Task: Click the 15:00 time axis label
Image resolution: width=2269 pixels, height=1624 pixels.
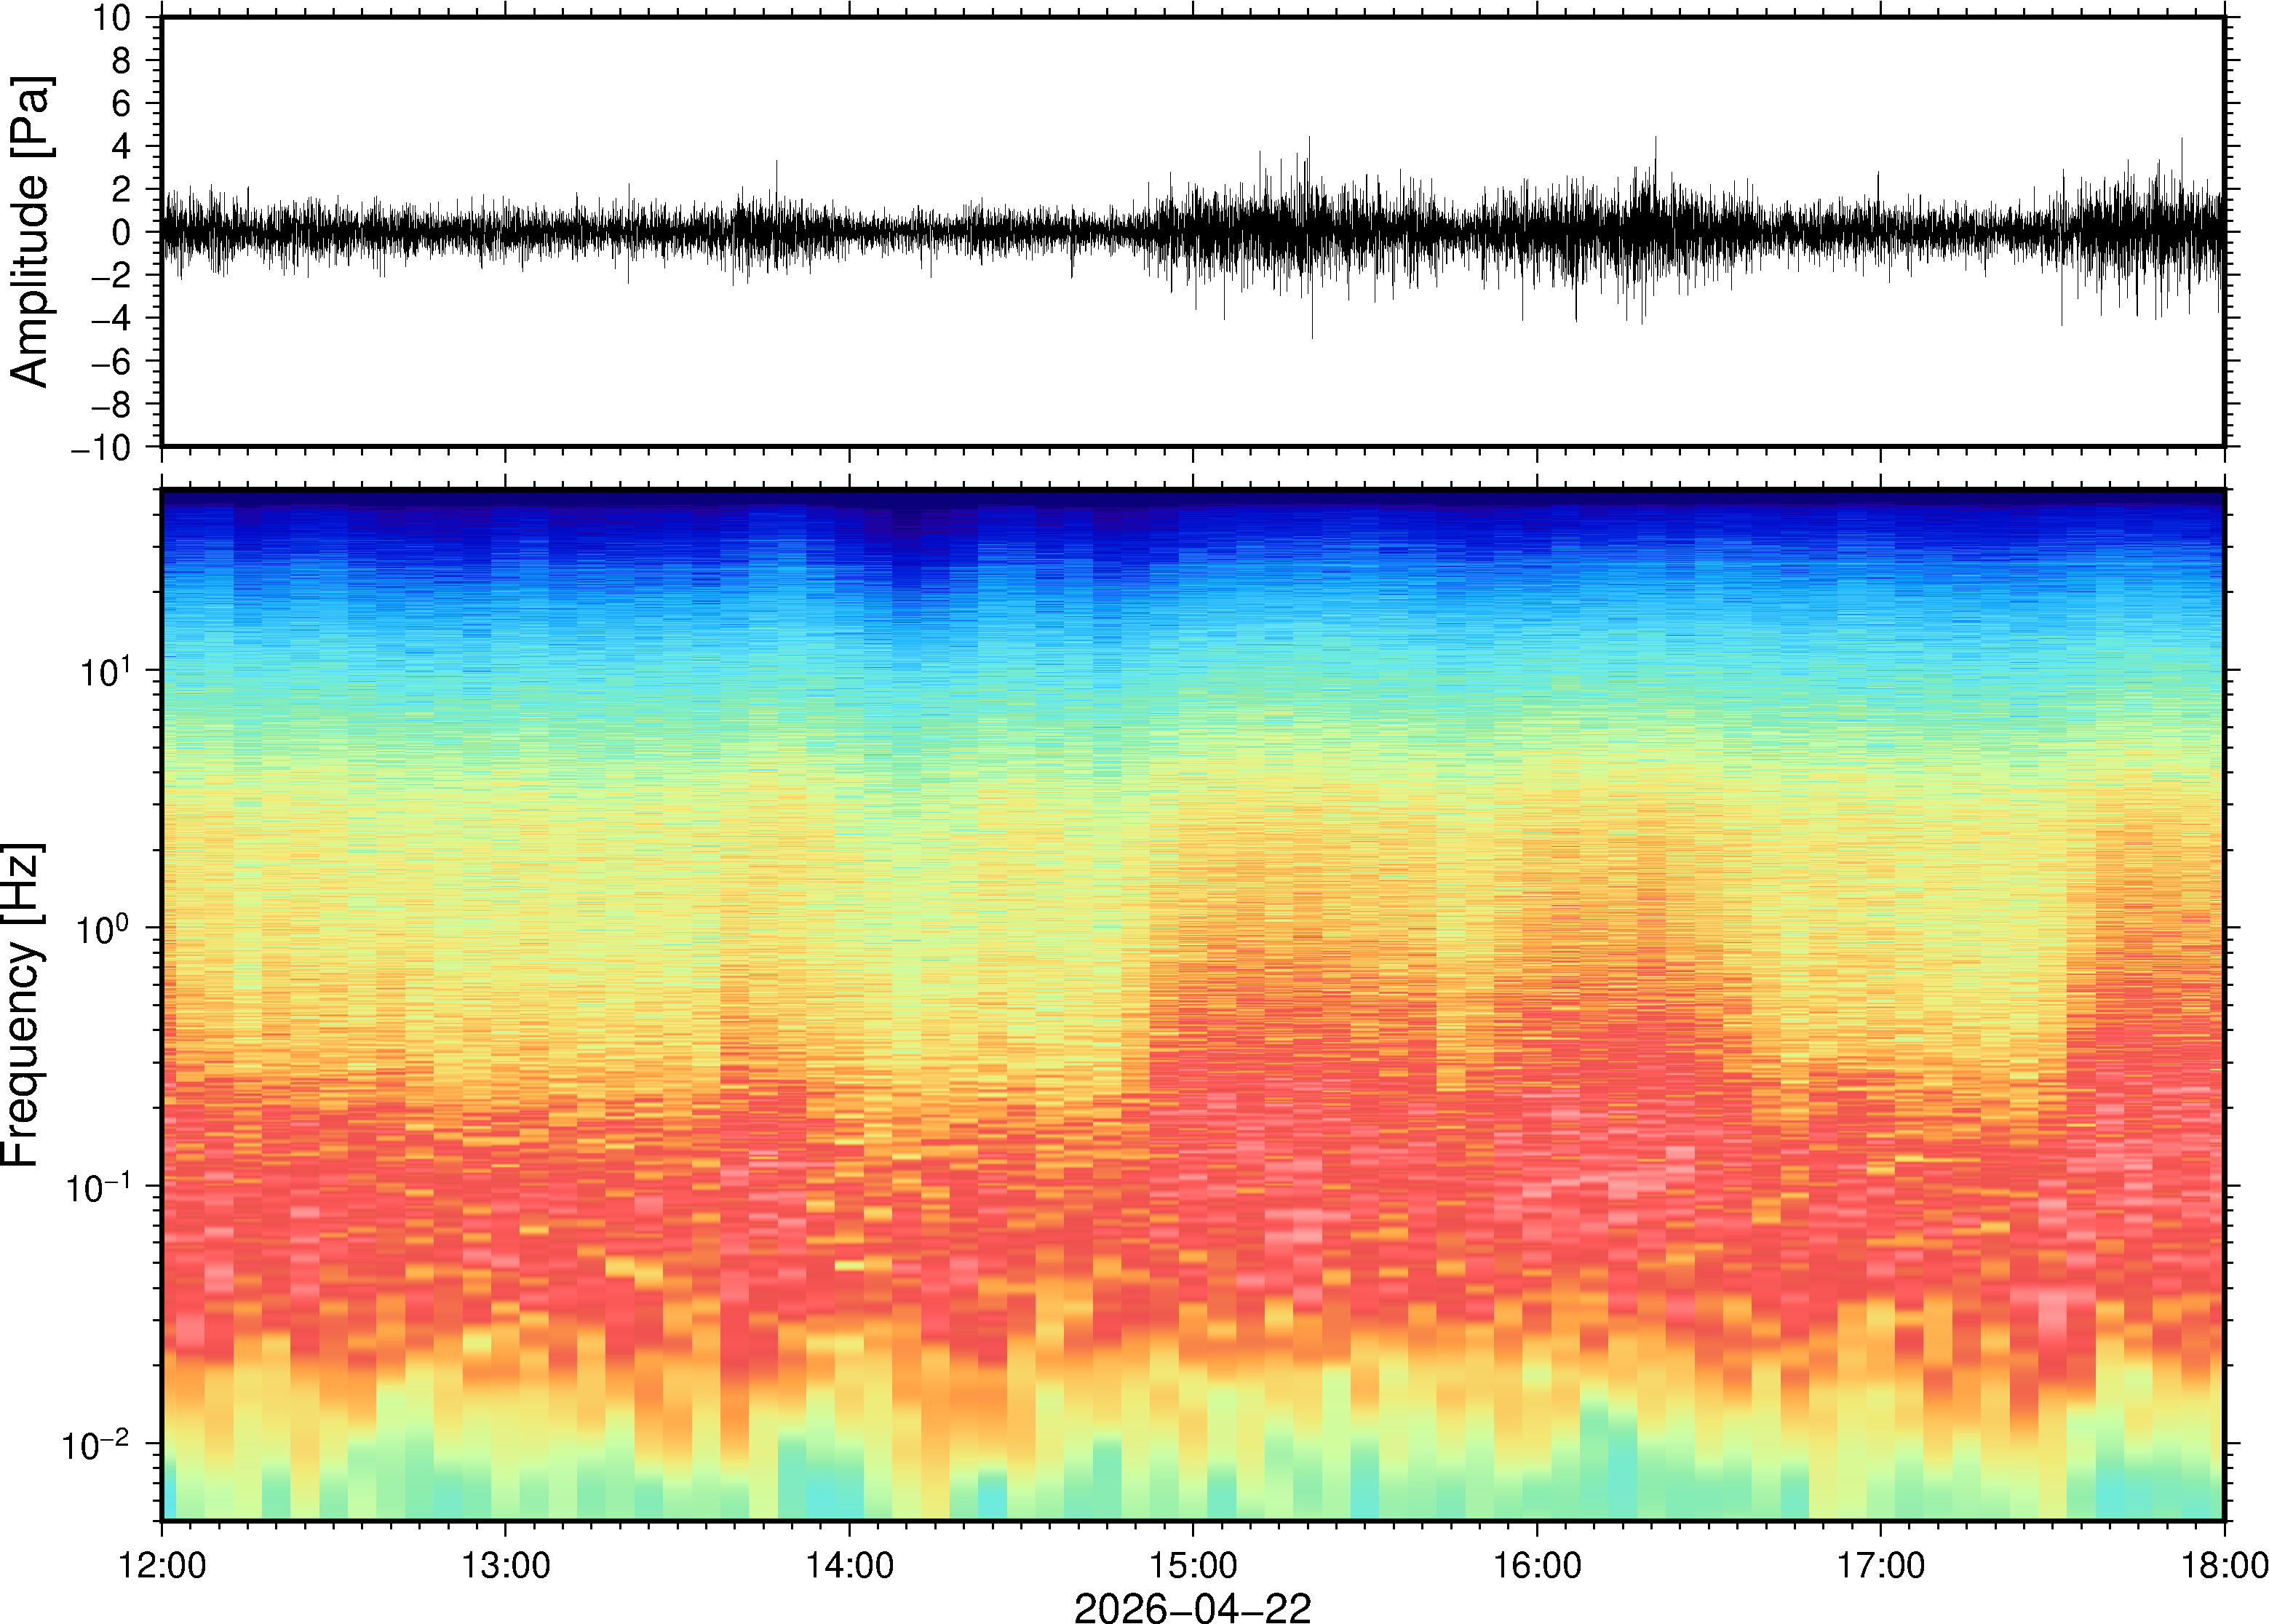Action: coord(1193,1565)
